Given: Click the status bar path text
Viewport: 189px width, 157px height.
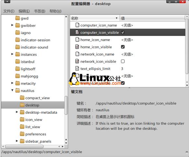Looking at the screenshot, I should (x=42, y=152).
